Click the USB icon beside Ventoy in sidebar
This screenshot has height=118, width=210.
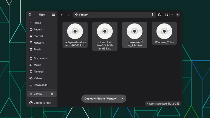31,94
